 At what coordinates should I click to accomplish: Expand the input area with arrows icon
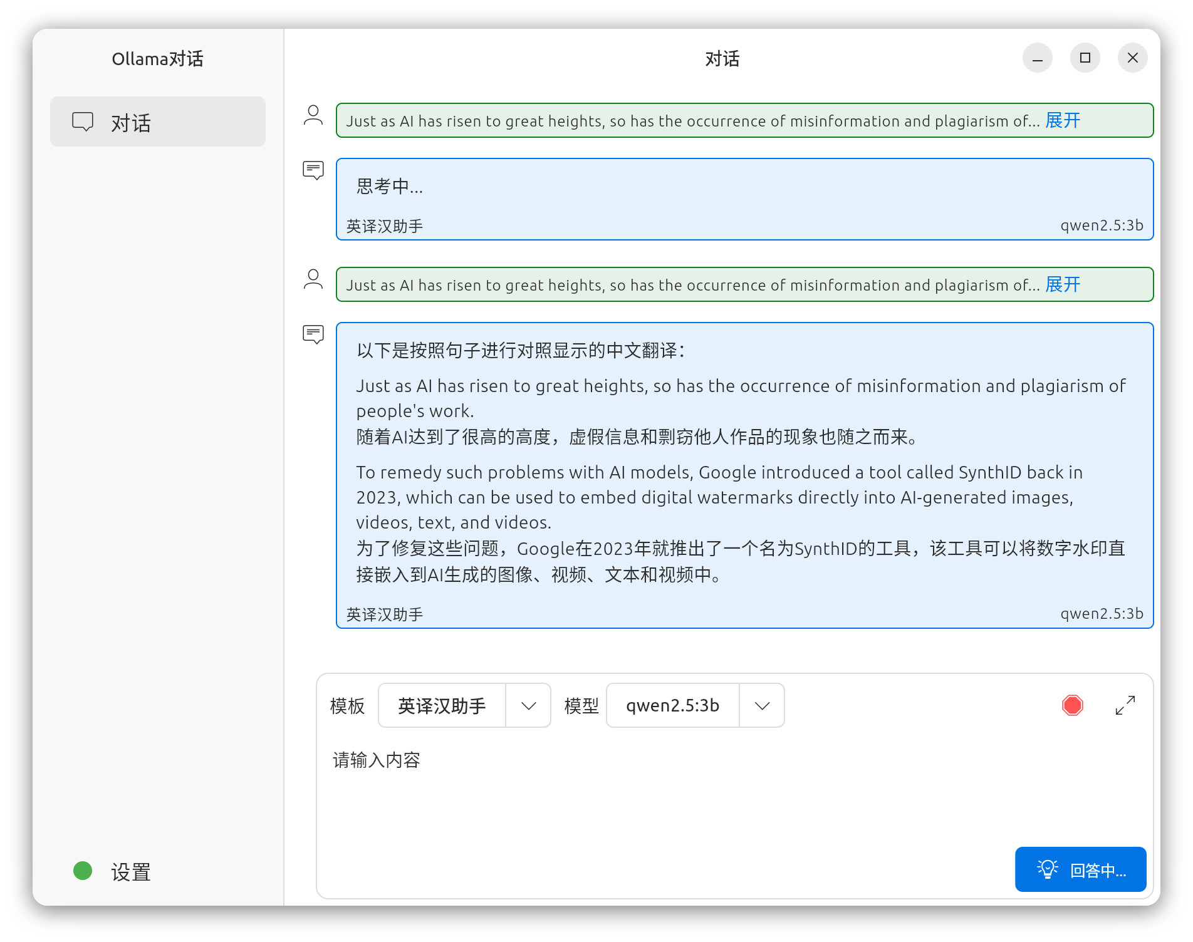[x=1125, y=705]
